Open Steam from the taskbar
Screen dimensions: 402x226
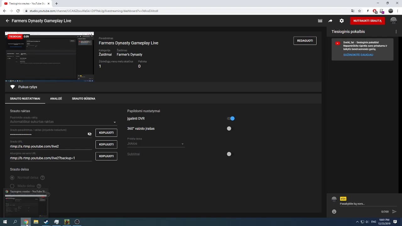pyautogui.click(x=46, y=222)
